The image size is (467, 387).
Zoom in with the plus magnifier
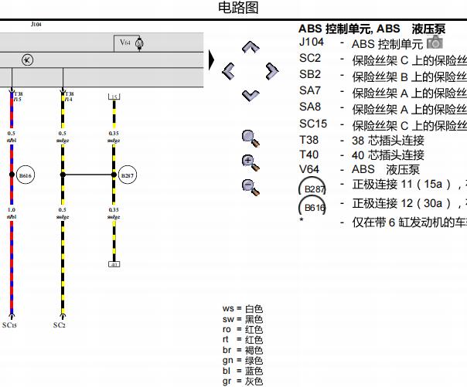pyautogui.click(x=251, y=163)
